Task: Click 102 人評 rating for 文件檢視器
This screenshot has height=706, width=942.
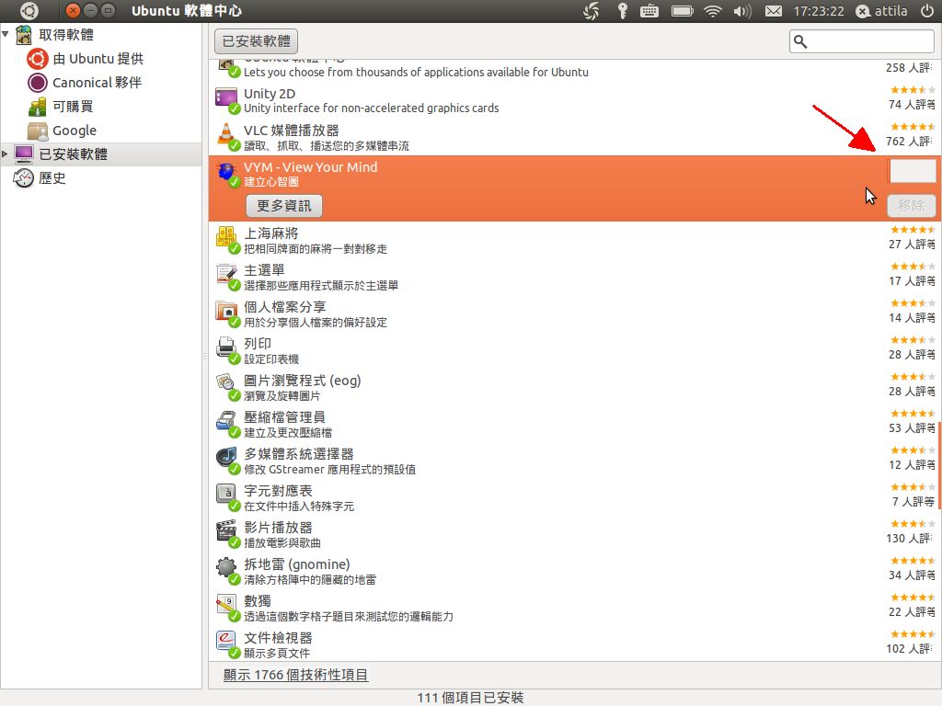Action: (x=909, y=648)
